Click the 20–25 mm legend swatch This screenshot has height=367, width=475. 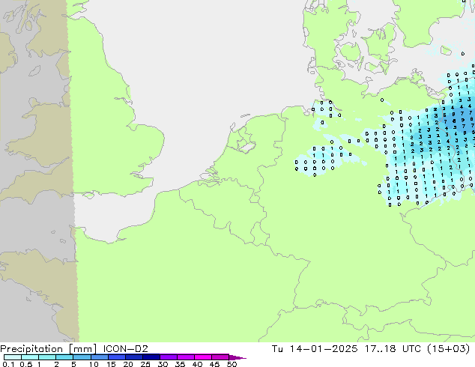pos(134,357)
